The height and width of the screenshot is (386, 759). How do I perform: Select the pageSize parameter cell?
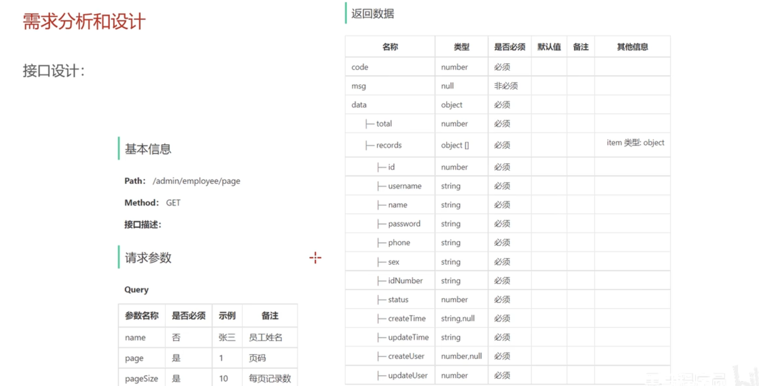(141, 379)
